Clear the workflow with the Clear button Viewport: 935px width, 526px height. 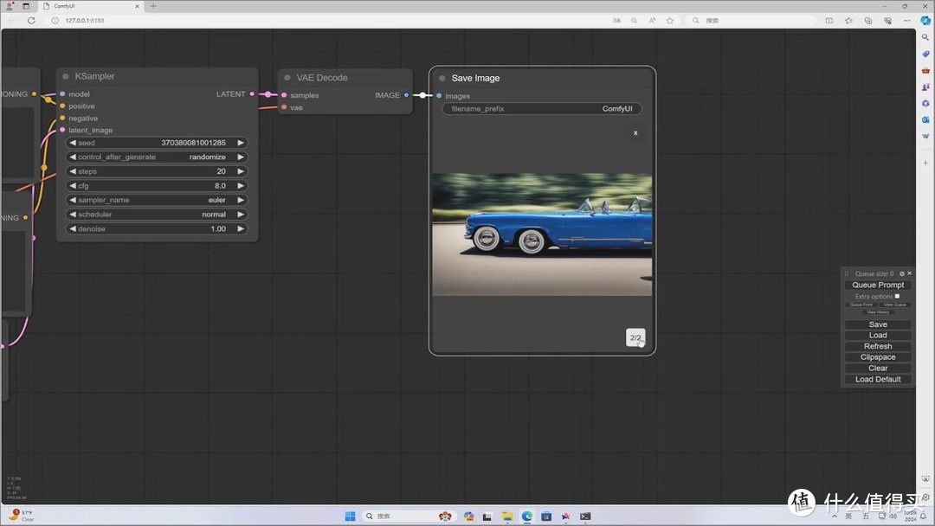[878, 369]
